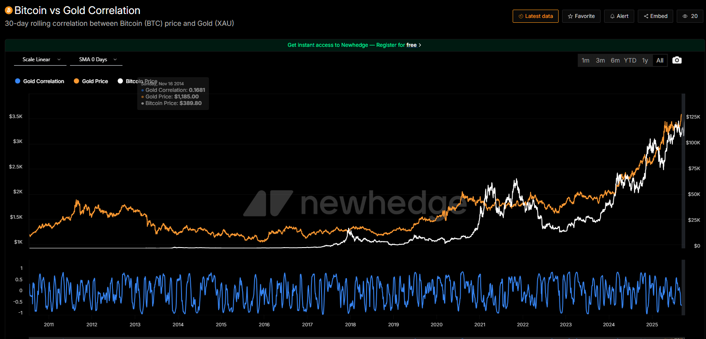Viewport: 706px width, 339px height.
Task: Select the 1m time range tab
Action: click(585, 60)
